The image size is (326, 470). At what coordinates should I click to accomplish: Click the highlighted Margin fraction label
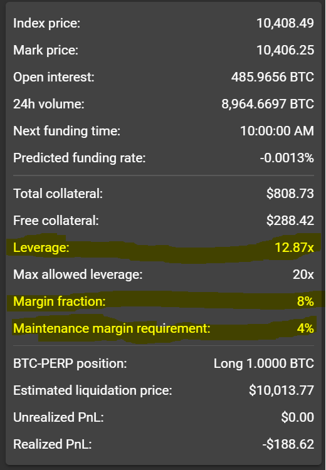pyautogui.click(x=60, y=301)
